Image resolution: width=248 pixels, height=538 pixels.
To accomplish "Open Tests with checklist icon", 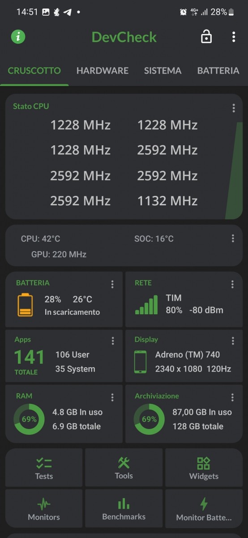I will (44, 468).
